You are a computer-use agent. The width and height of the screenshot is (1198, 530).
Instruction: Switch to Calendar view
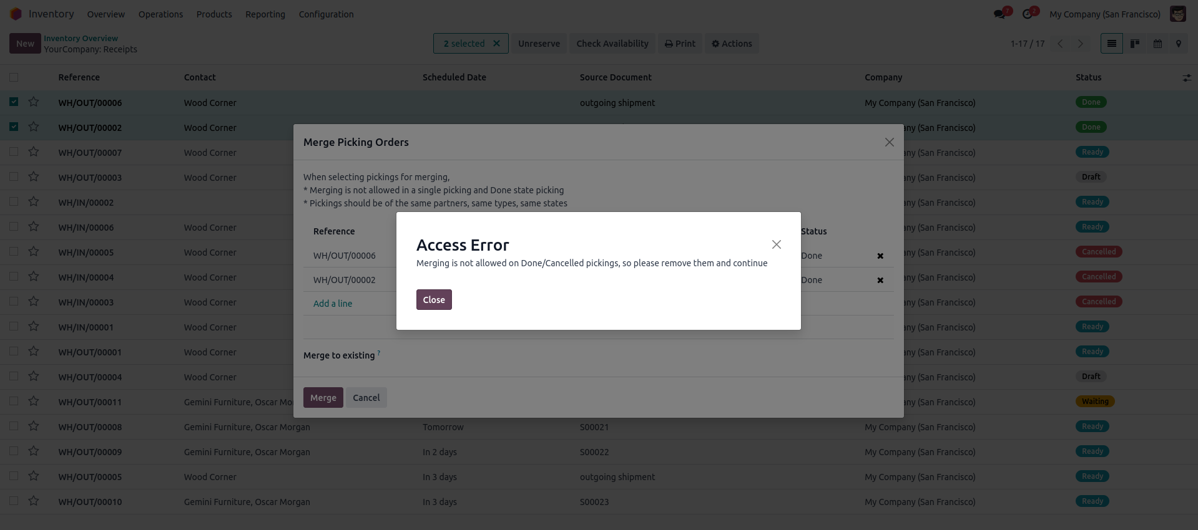click(x=1157, y=44)
